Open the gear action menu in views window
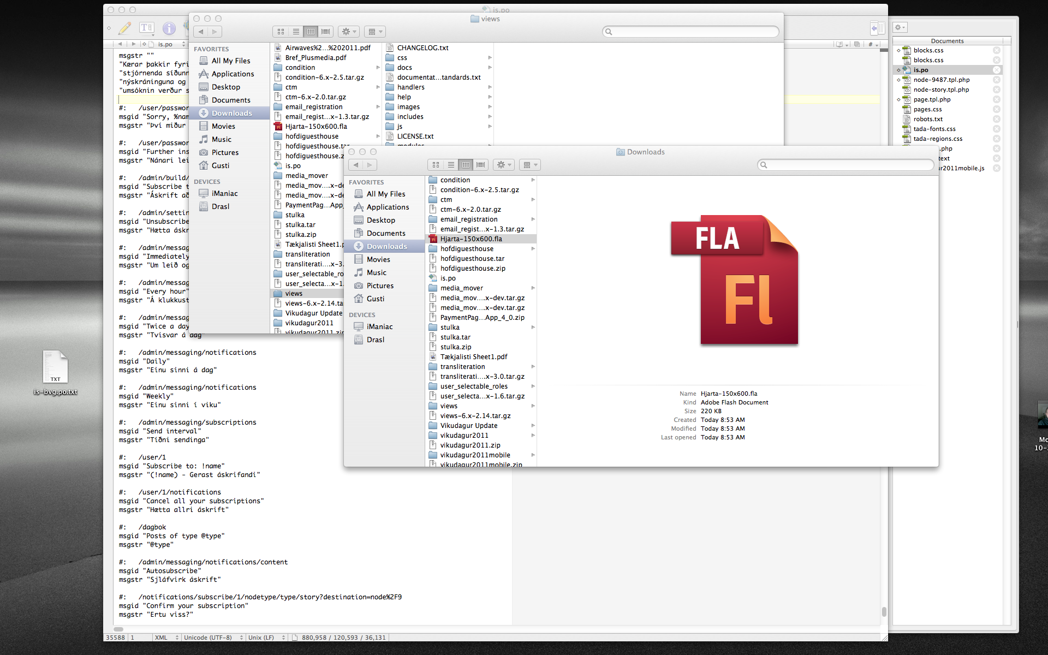 pos(348,32)
